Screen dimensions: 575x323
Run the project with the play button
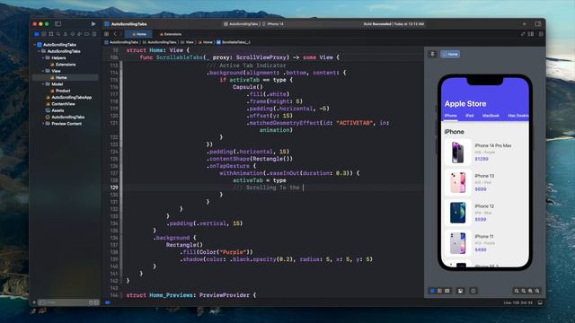pos(93,24)
